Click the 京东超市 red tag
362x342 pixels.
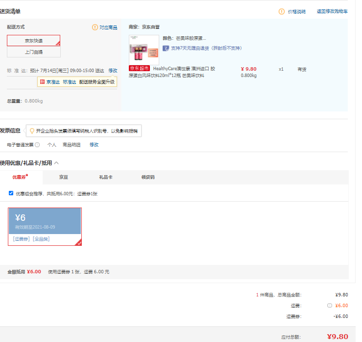[140, 68]
